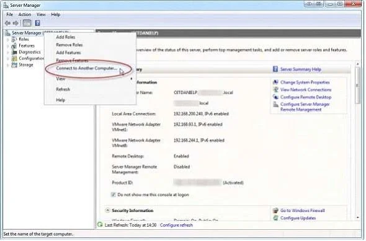Click the Storage tree icon

pyautogui.click(x=14, y=65)
